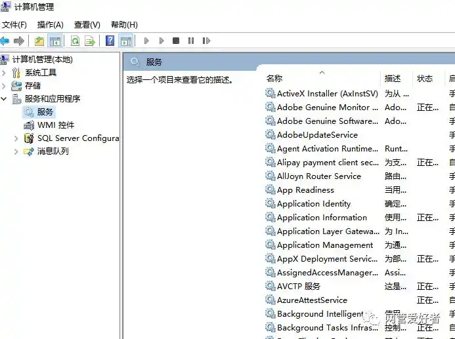Screen dimensions: 455x339
Task: Select 消息队列 in the tree
Action: pos(53,151)
